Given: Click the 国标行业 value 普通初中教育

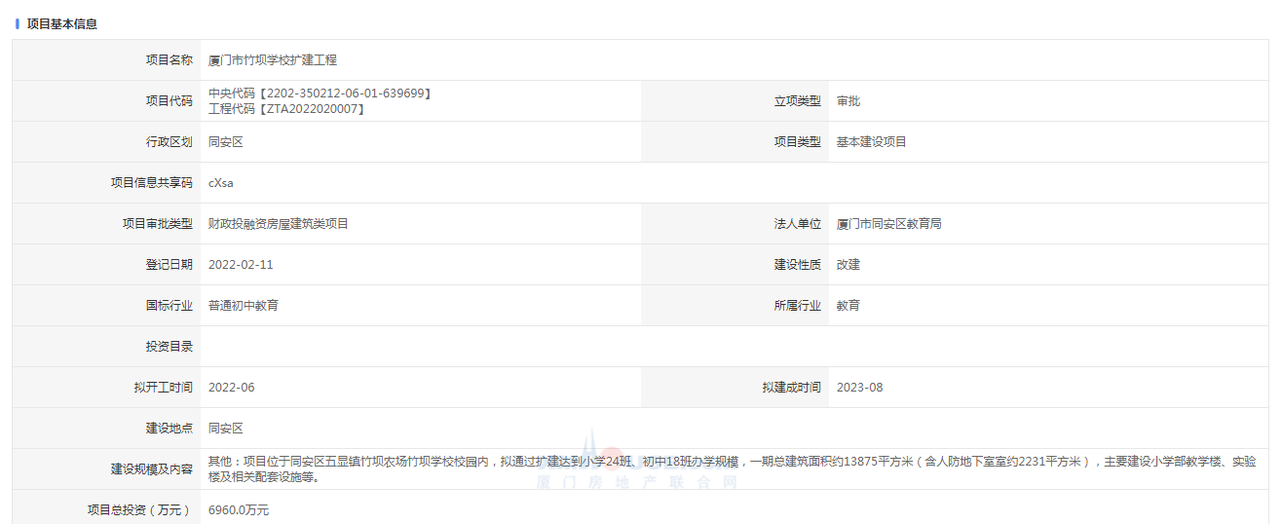Looking at the screenshot, I should point(243,306).
